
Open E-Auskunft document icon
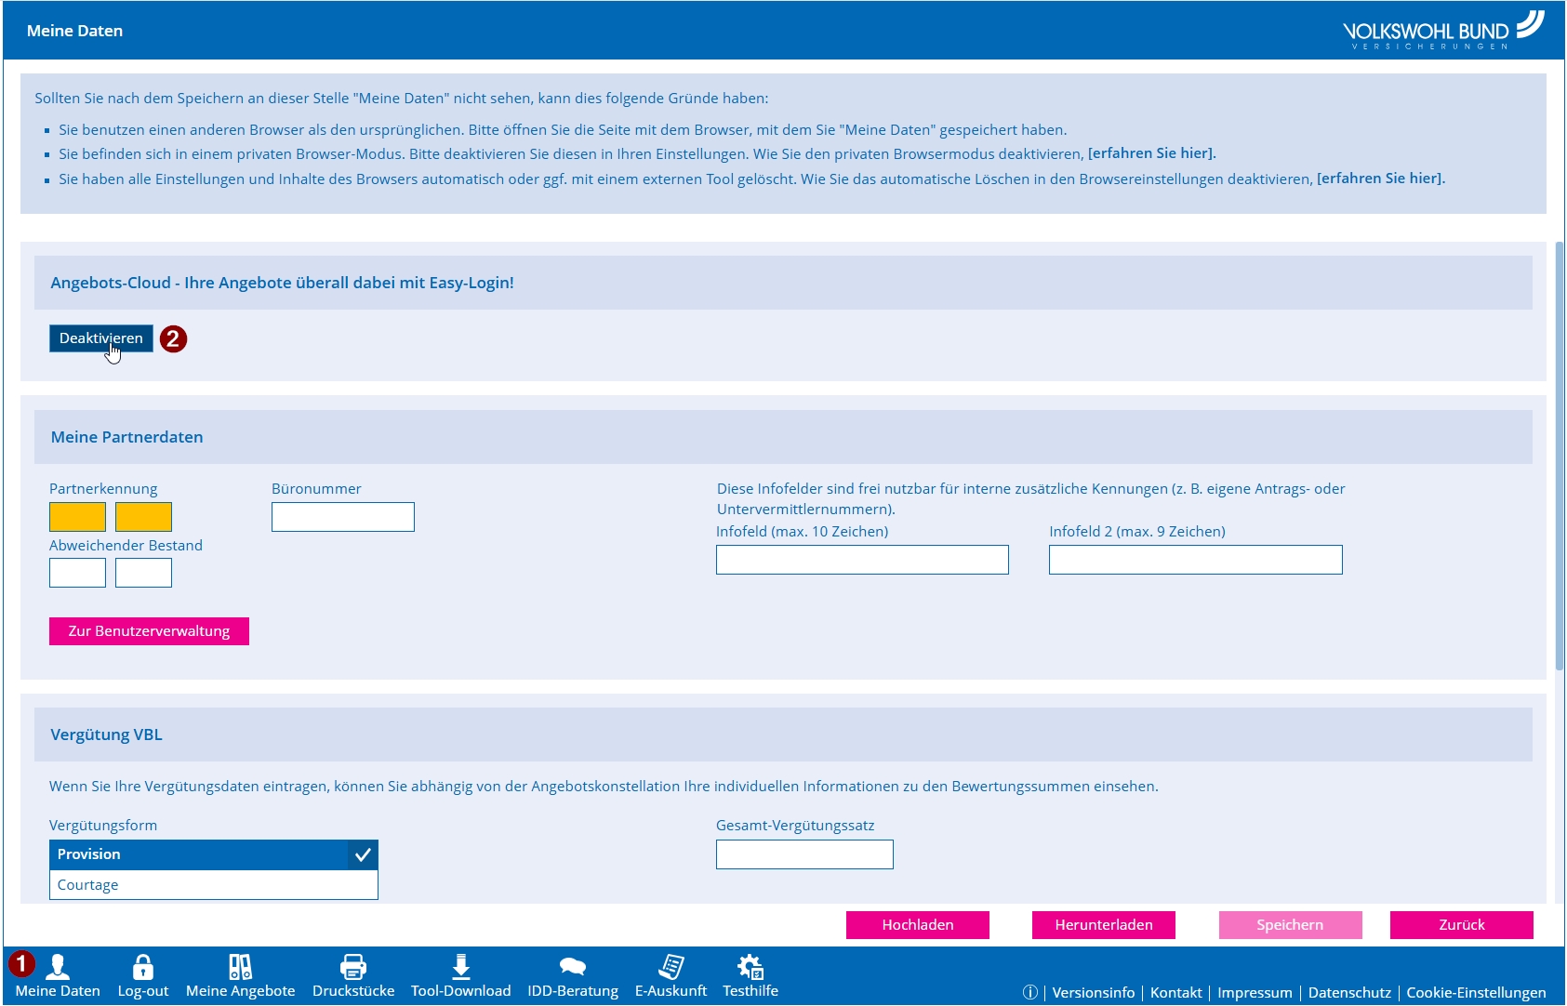coord(671,967)
